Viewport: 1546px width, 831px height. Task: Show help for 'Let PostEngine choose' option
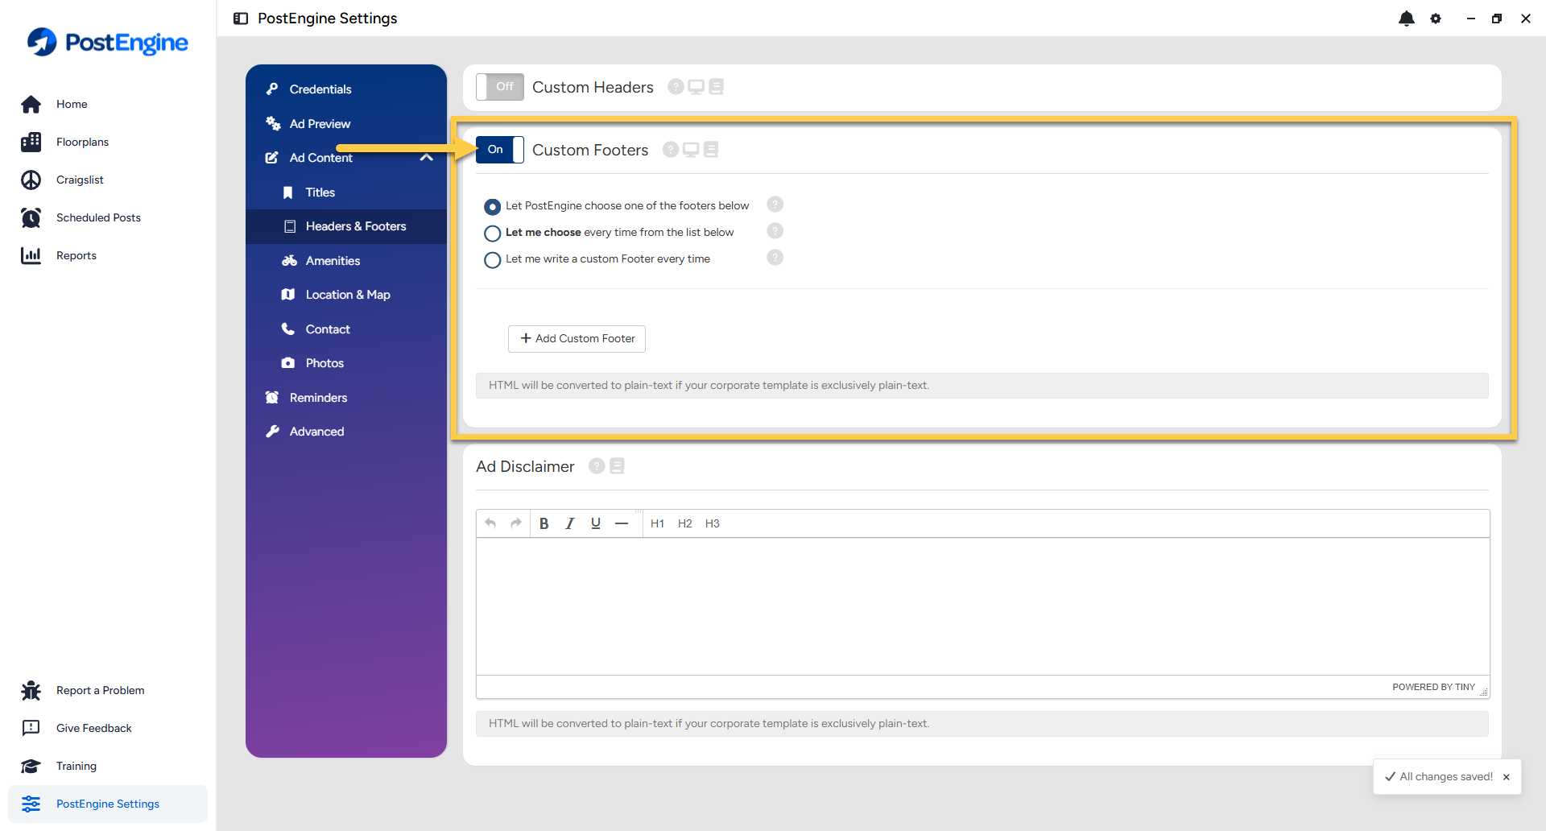pyautogui.click(x=775, y=205)
